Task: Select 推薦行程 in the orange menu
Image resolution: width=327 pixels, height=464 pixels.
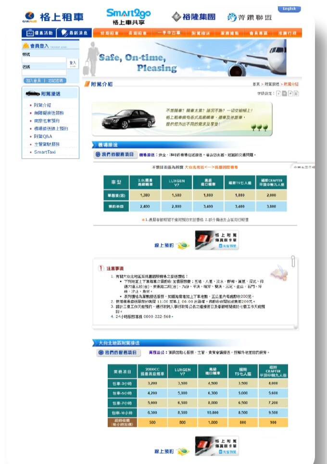Action: [287, 33]
